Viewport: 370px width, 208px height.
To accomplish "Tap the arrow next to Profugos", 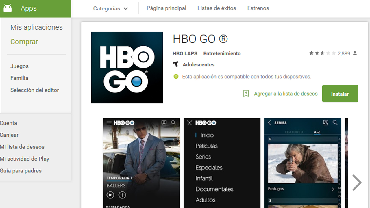I will [x=333, y=189].
